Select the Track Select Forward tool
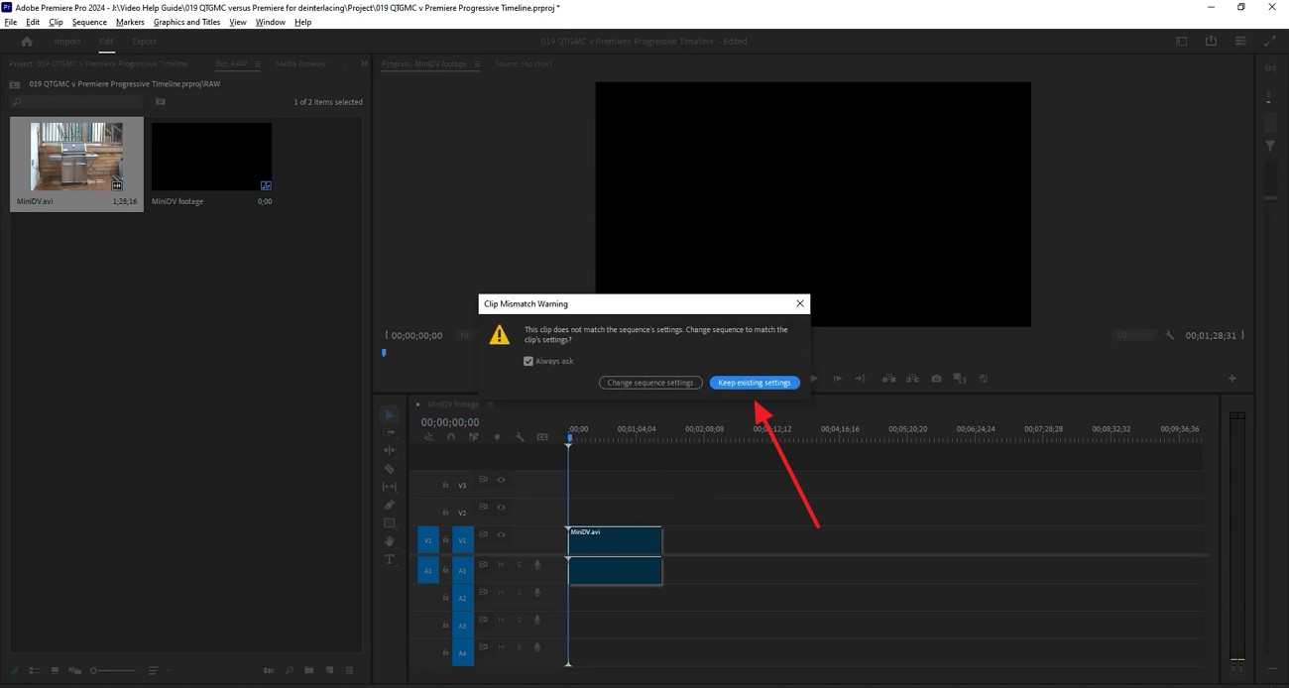 [x=389, y=432]
